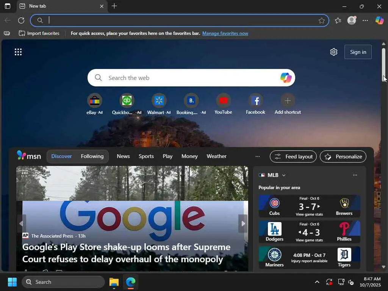This screenshot has width=388, height=291.
Task: Click Add shortcut plus icon
Action: coord(288,100)
